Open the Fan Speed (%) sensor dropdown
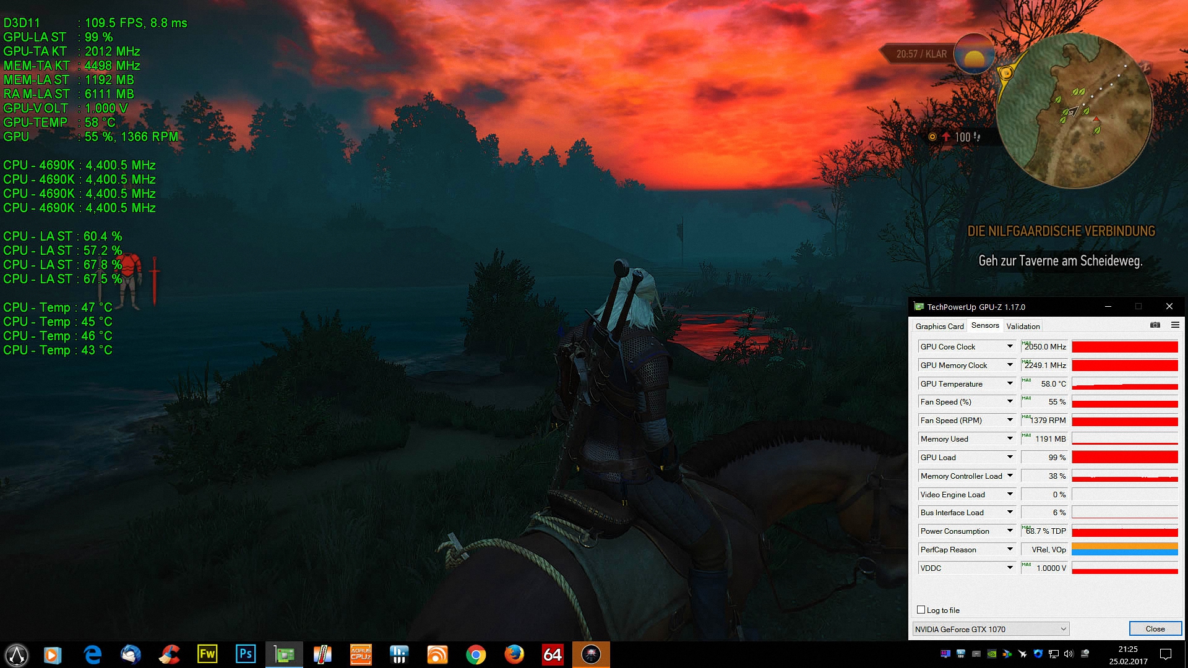Image resolution: width=1188 pixels, height=668 pixels. (1010, 402)
